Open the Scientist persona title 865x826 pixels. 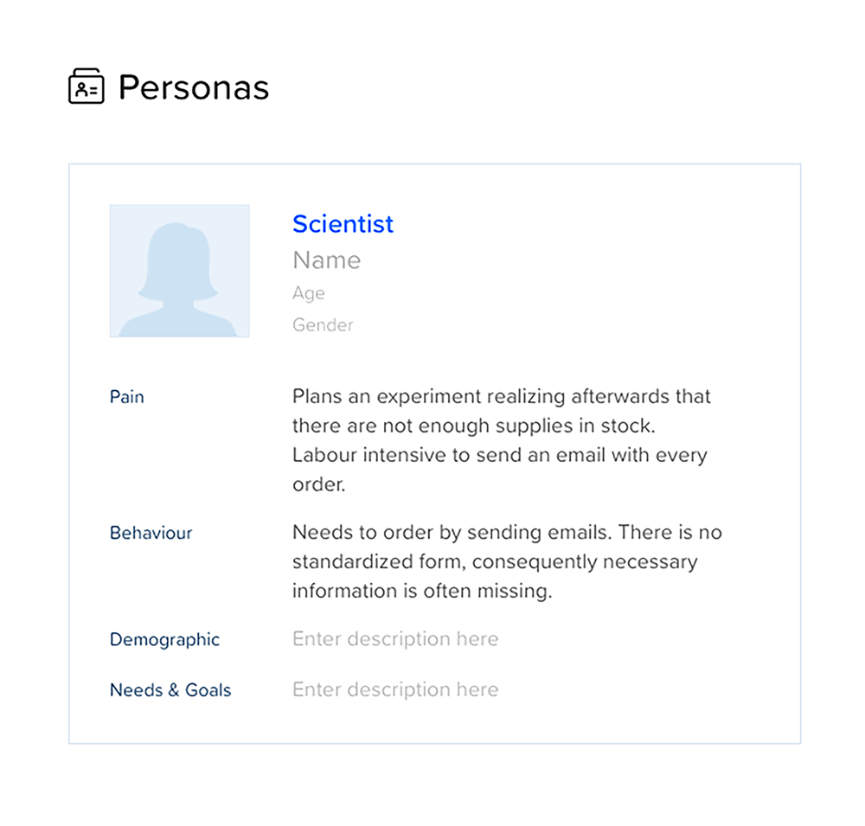(343, 224)
